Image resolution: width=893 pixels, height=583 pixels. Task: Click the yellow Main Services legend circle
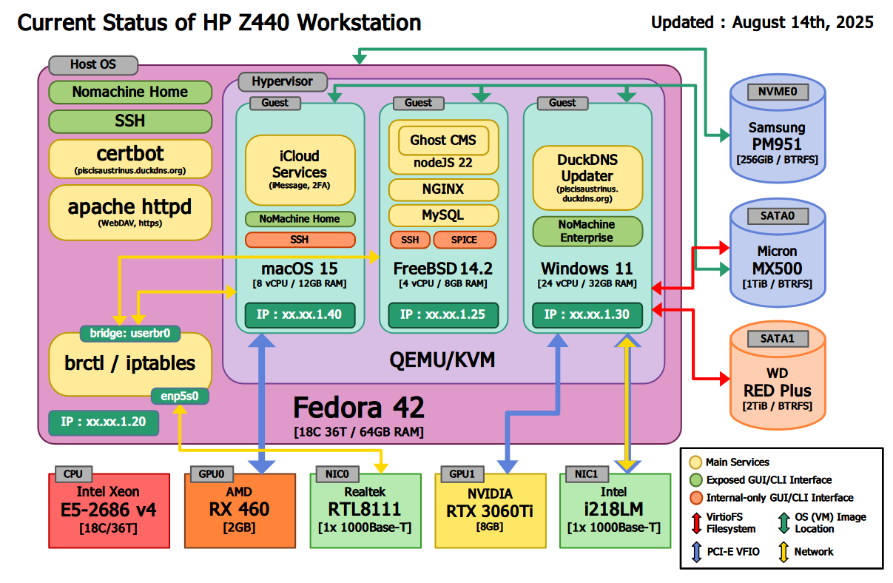pyautogui.click(x=695, y=462)
